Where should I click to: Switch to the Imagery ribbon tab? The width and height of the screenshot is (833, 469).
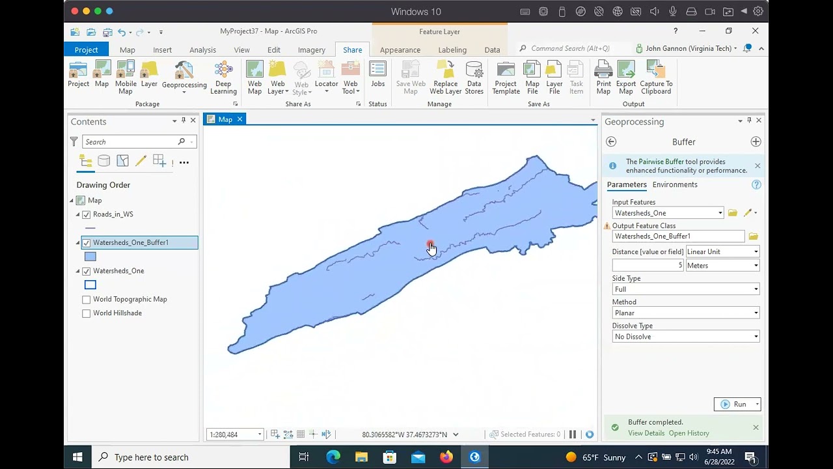point(311,50)
